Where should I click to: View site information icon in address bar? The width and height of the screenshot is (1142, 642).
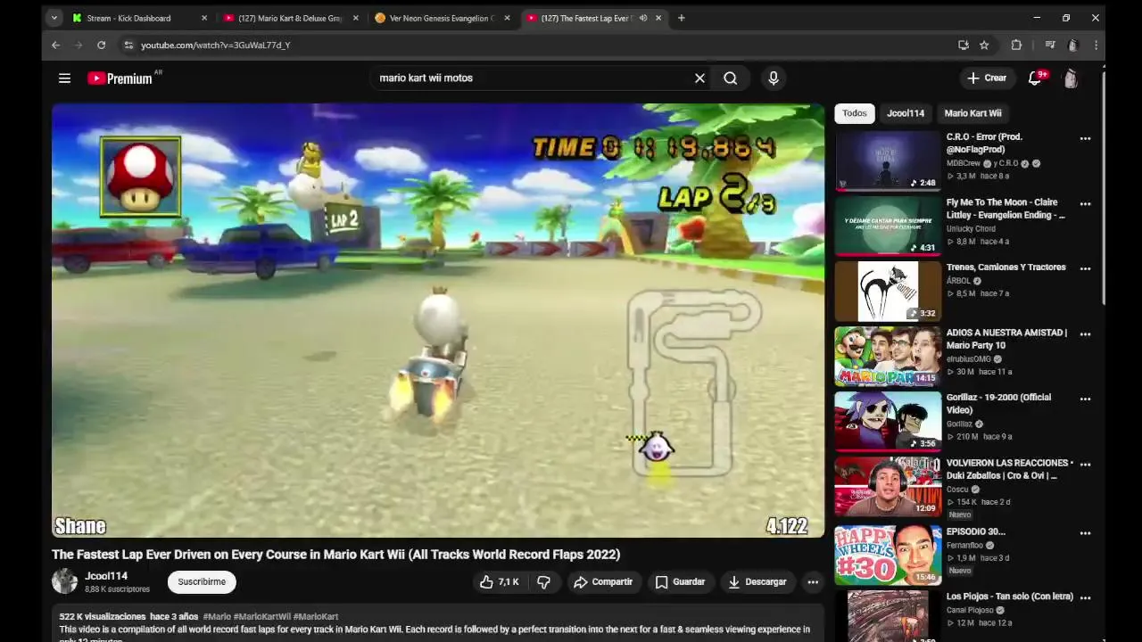(128, 45)
